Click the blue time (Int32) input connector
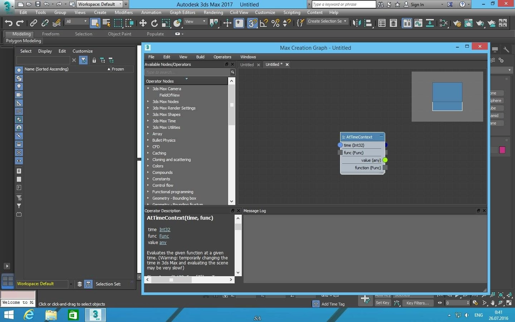 [x=340, y=145]
